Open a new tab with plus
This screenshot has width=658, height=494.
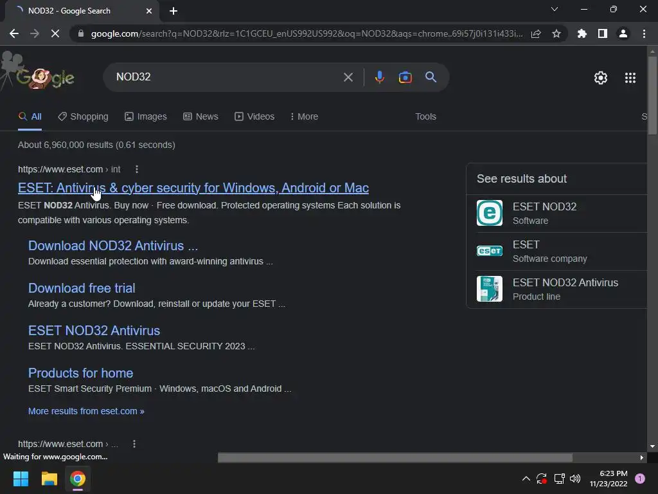point(173,11)
